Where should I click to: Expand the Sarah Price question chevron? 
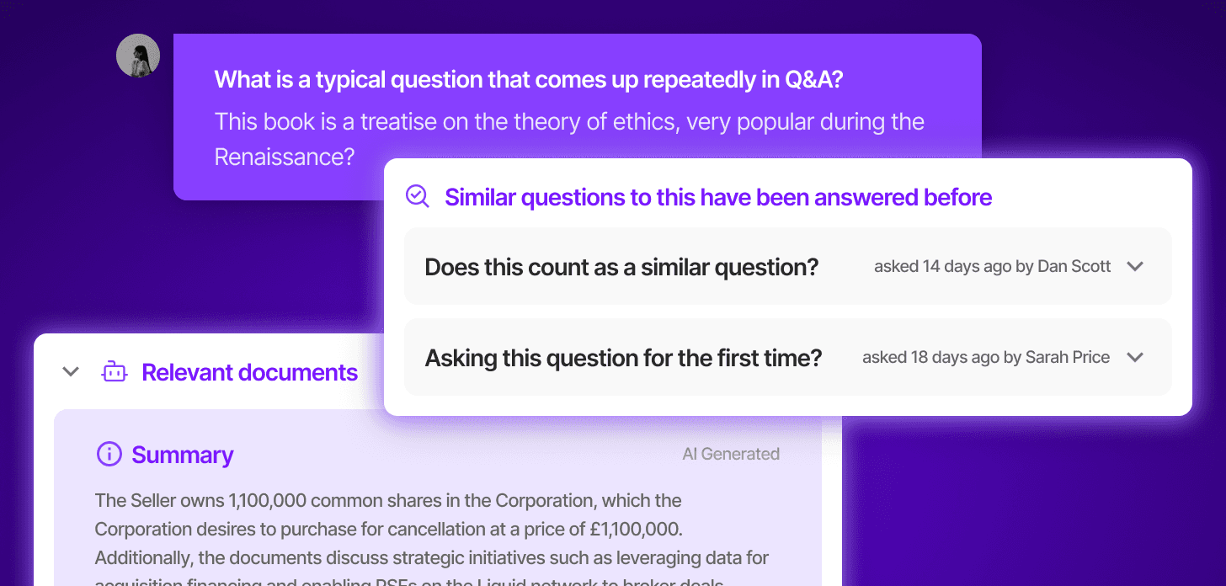coord(1135,357)
